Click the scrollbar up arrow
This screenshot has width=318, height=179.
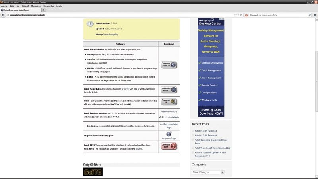[x=316, y=19]
